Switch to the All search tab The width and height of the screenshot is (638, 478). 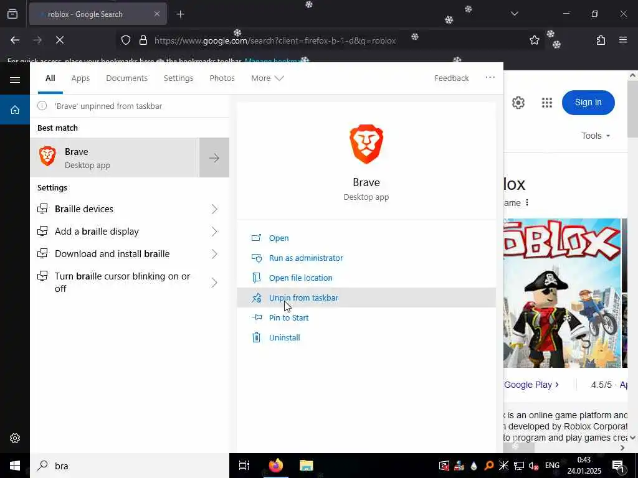coord(50,78)
